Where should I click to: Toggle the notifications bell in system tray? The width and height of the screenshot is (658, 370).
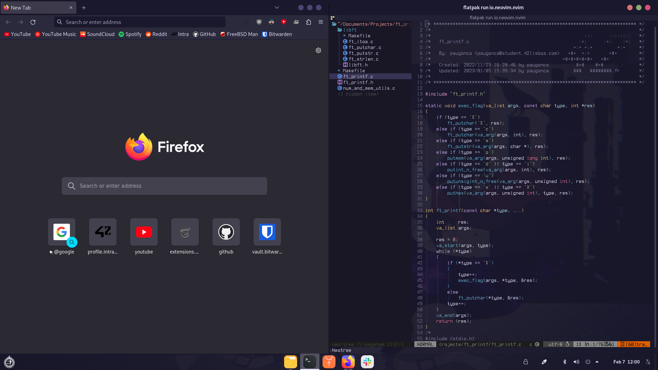click(x=648, y=362)
